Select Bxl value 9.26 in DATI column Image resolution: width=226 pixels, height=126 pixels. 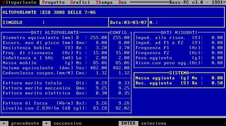click(x=101, y=103)
